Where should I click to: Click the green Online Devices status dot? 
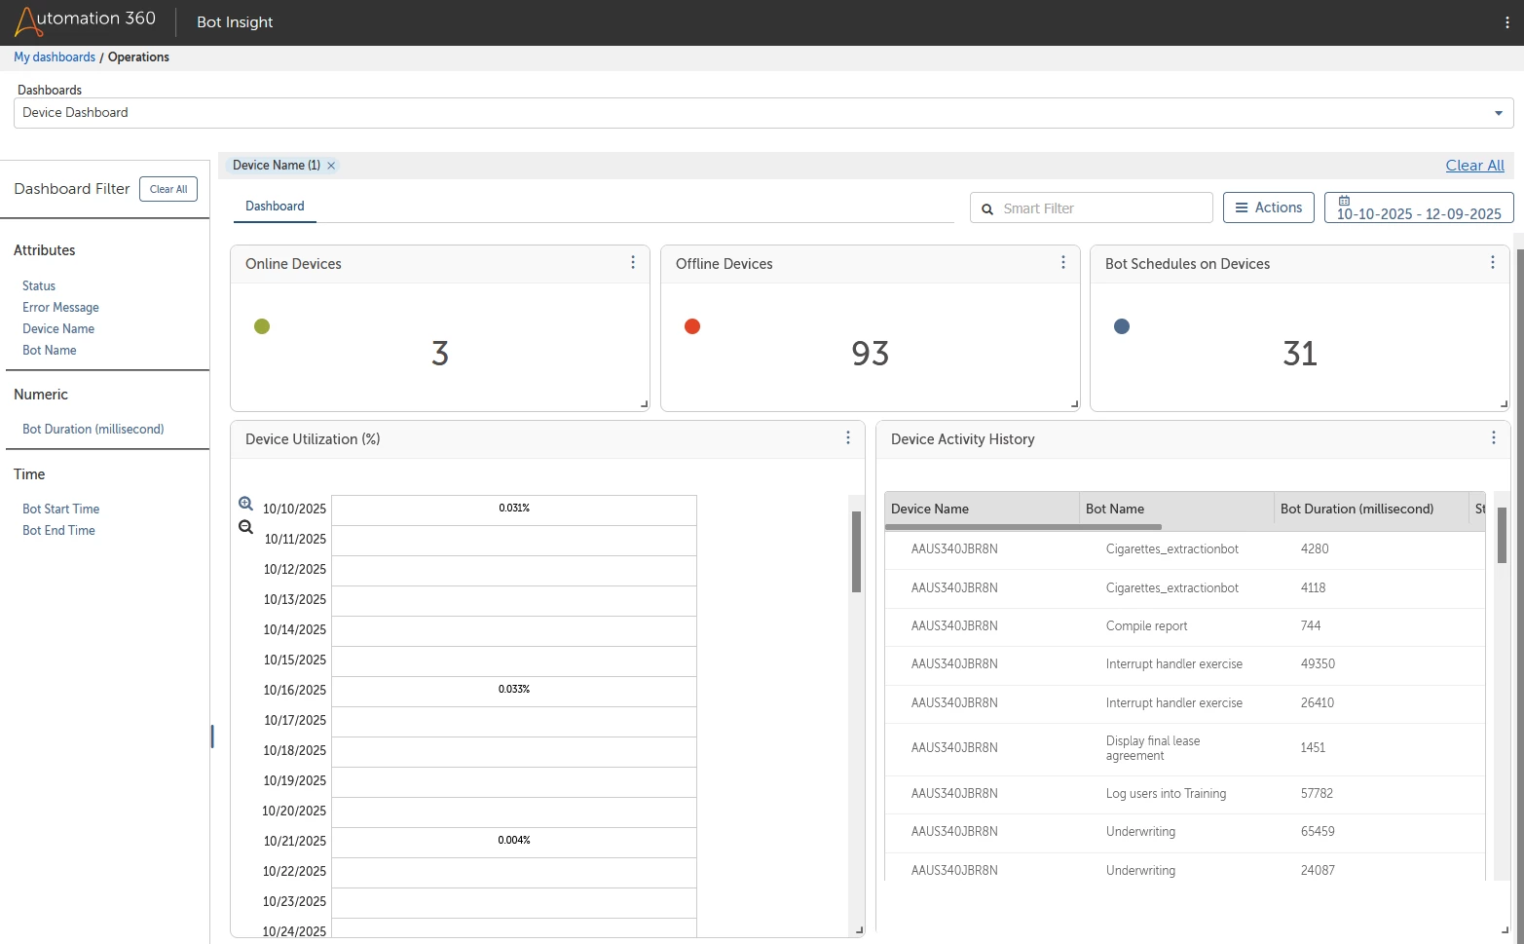[262, 326]
